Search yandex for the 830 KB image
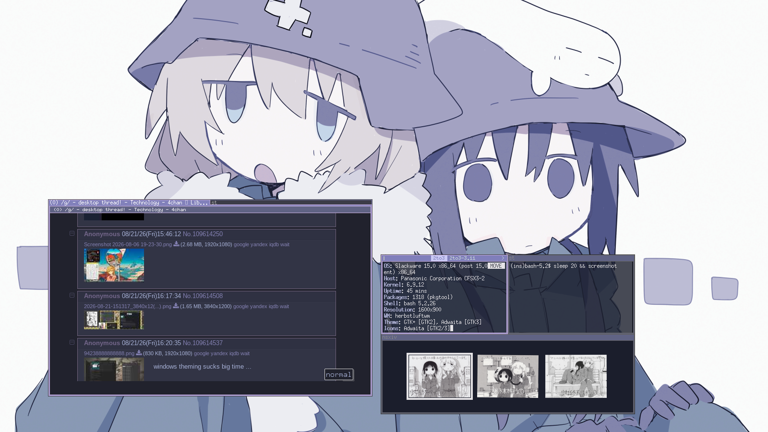Screen dimensions: 768x432 click(x=219, y=353)
